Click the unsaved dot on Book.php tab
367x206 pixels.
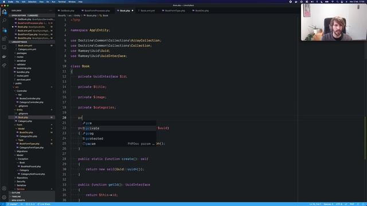(x=132, y=10)
